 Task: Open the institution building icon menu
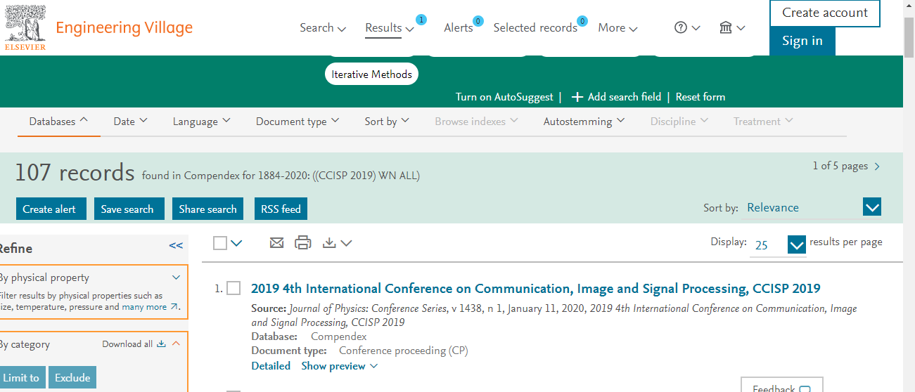coord(726,27)
